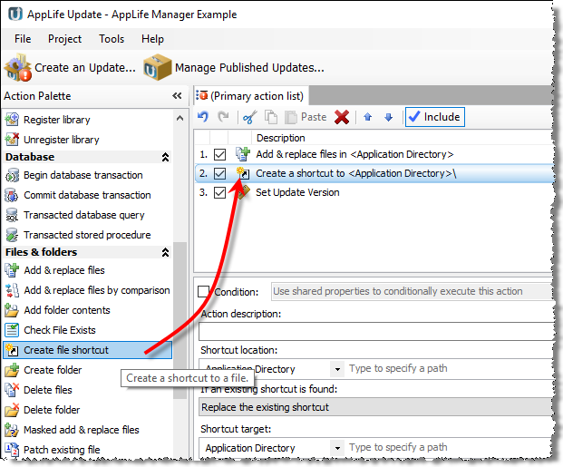Open the Project menu
Viewport: 563px width, 467px height.
click(x=64, y=39)
